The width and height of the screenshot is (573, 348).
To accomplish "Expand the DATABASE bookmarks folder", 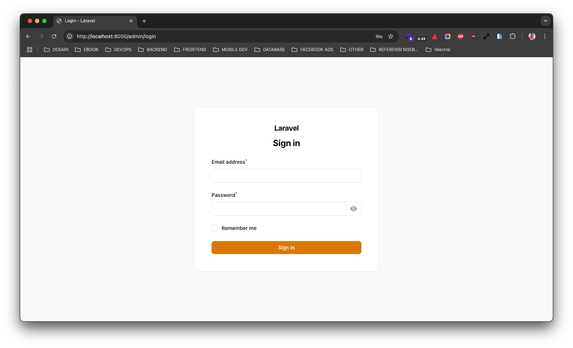I will tap(270, 50).
